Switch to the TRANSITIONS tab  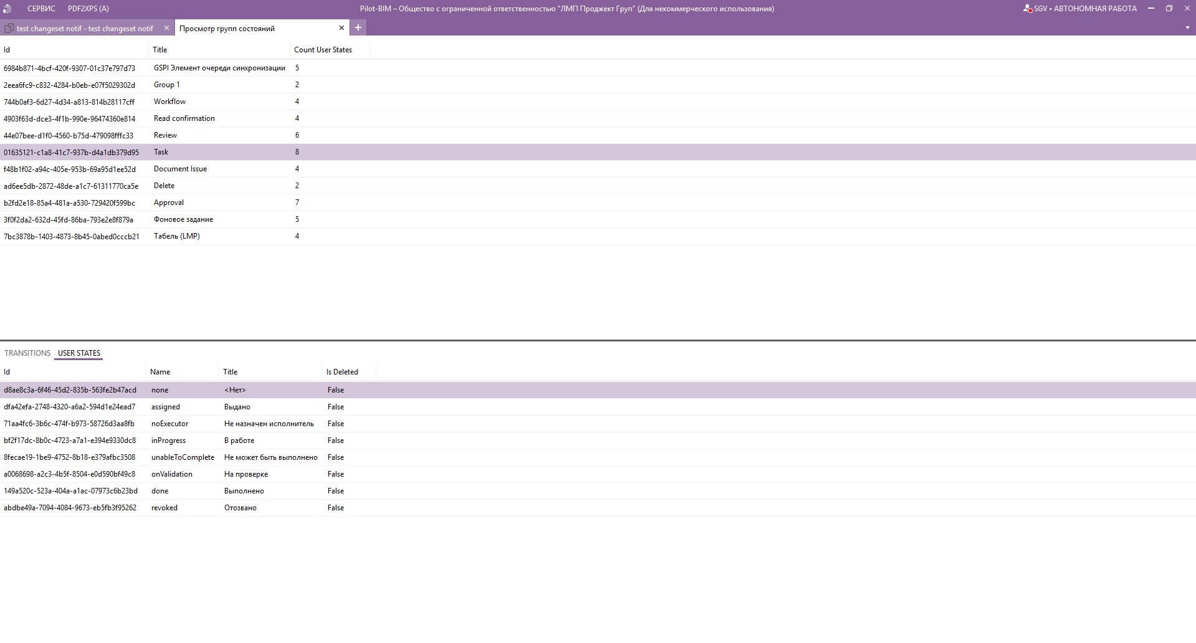[27, 353]
